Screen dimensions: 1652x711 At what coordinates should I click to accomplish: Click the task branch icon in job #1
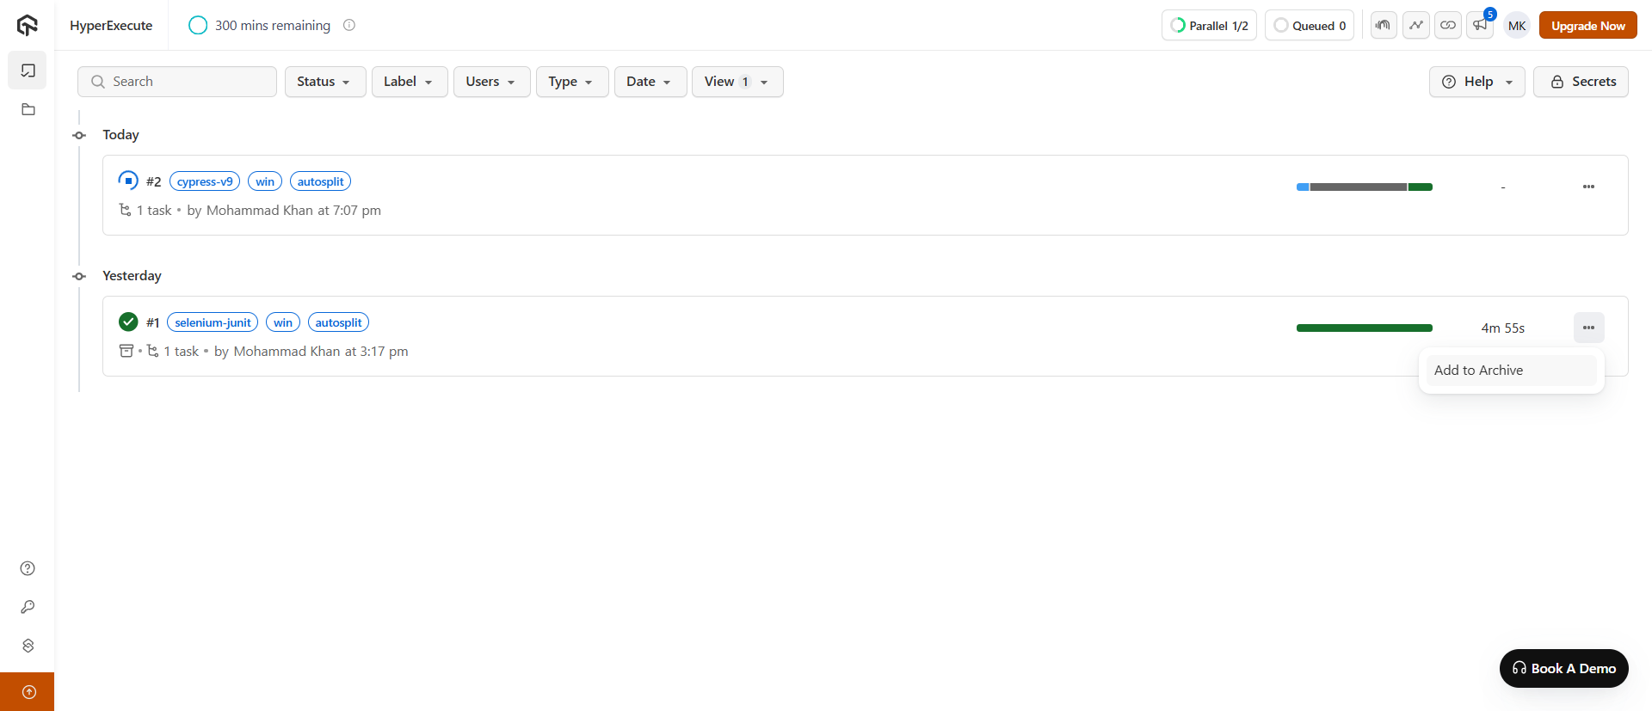click(x=152, y=351)
